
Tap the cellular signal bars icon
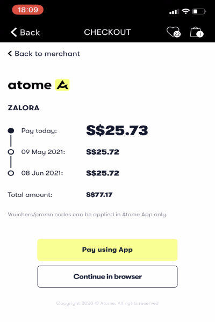[174, 12]
